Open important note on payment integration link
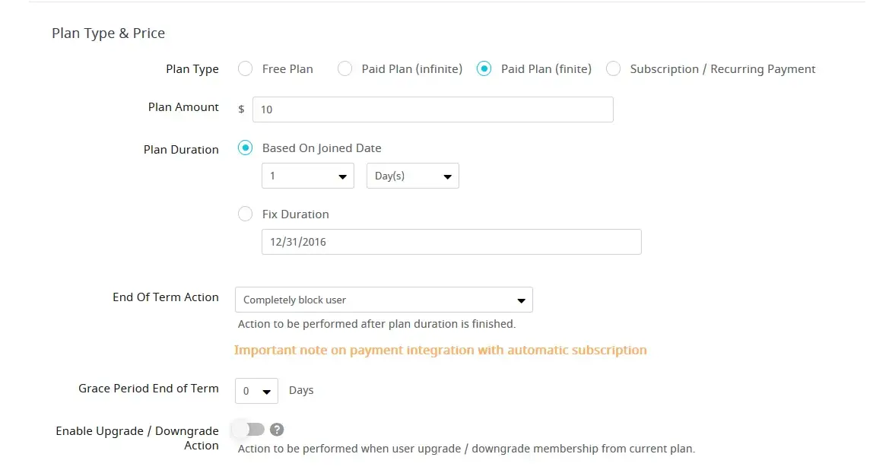Viewport: 889px width, 473px height. [440, 350]
